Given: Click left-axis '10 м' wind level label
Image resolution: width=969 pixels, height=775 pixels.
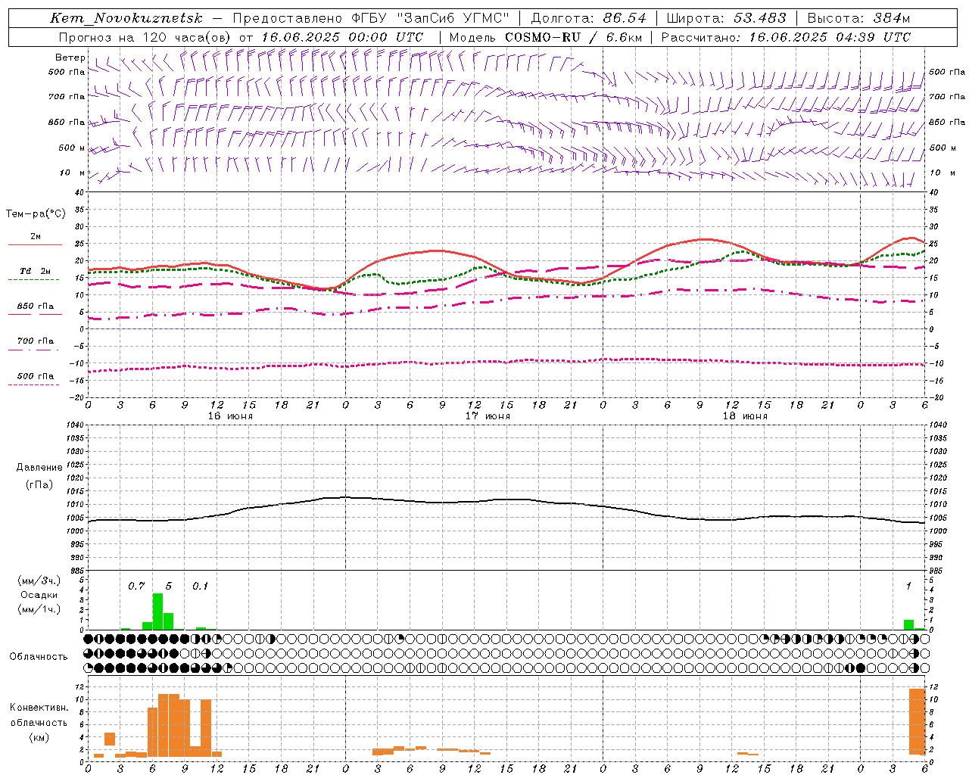Looking at the screenshot, I should pos(73,173).
